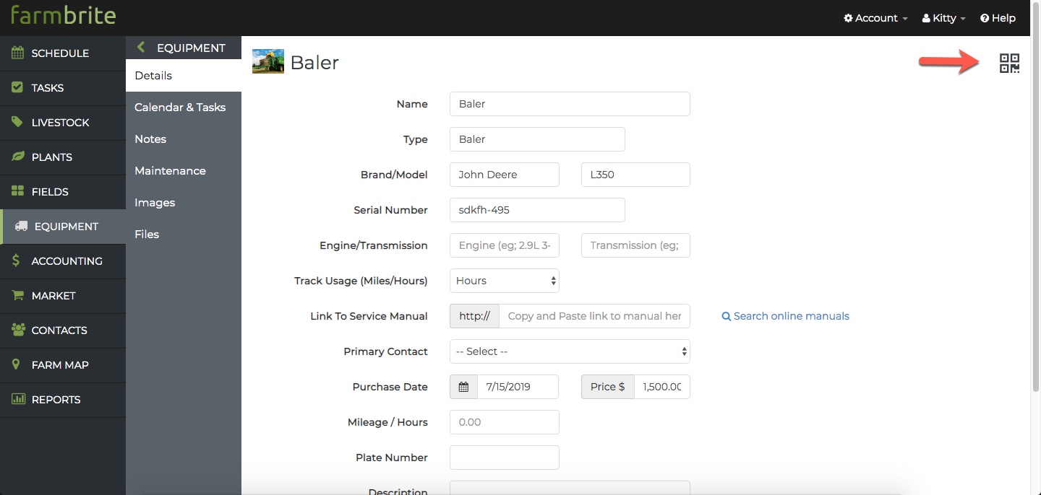This screenshot has width=1041, height=495.
Task: Open Livestock via its tag icon
Action: [17, 122]
